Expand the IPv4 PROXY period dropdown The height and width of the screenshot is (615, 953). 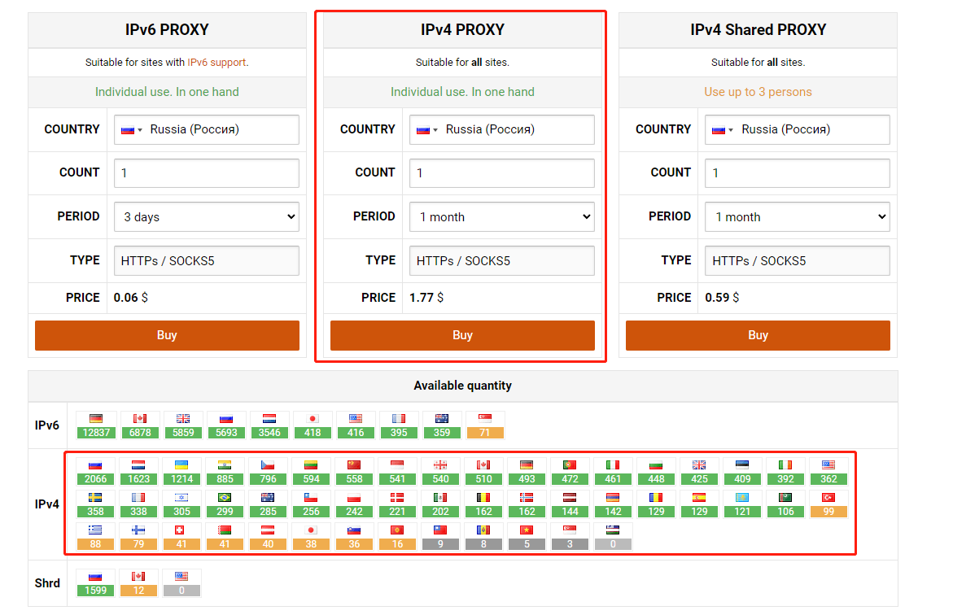coord(502,217)
